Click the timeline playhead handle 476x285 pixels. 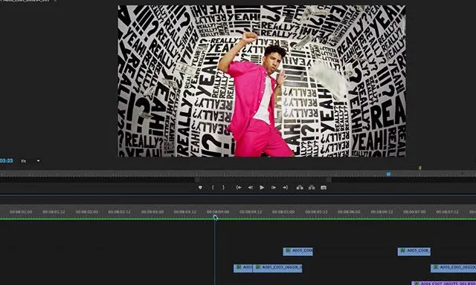[215, 217]
